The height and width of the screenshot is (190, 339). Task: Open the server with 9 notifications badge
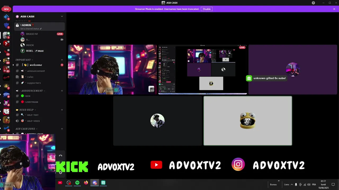[6, 128]
